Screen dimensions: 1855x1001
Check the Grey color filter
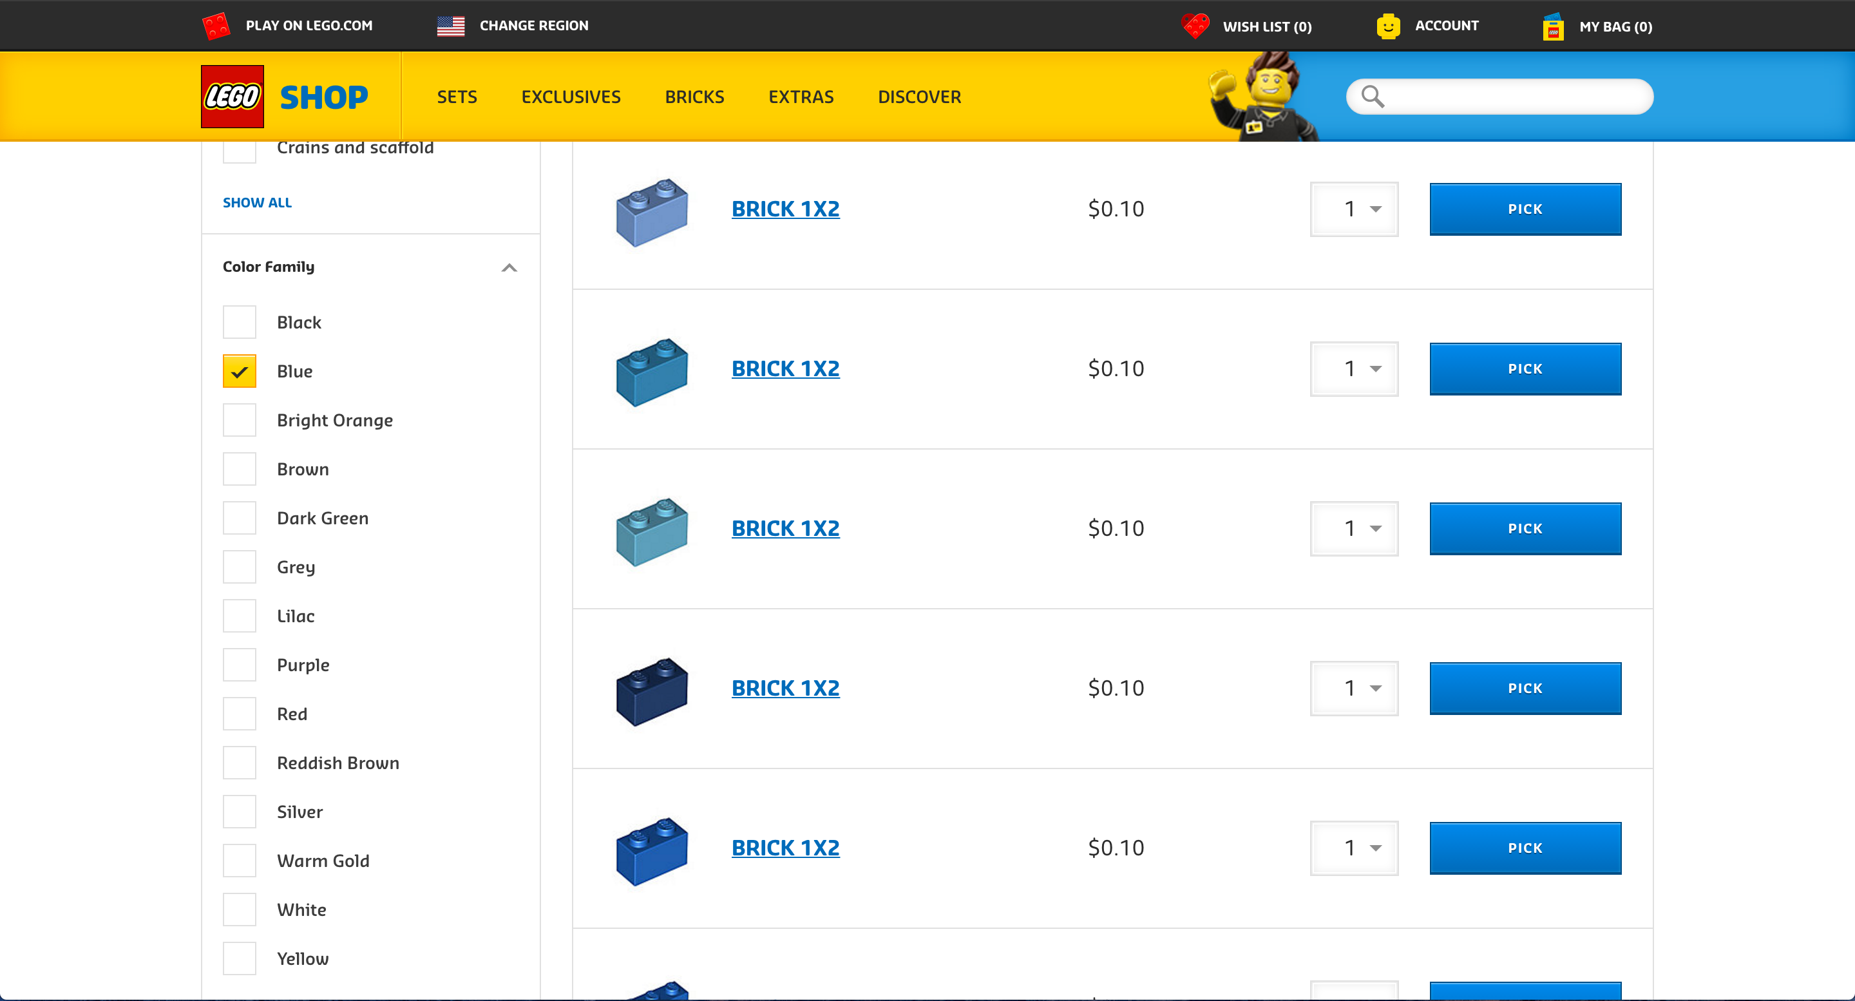point(239,567)
